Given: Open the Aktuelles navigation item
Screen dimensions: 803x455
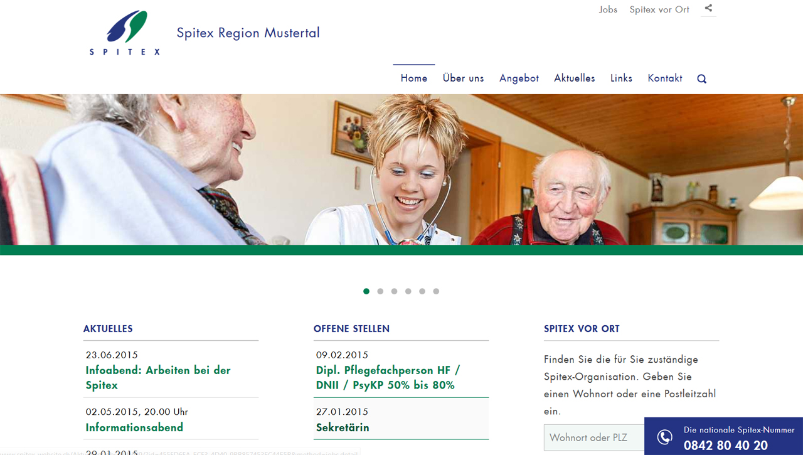Looking at the screenshot, I should pyautogui.click(x=575, y=78).
